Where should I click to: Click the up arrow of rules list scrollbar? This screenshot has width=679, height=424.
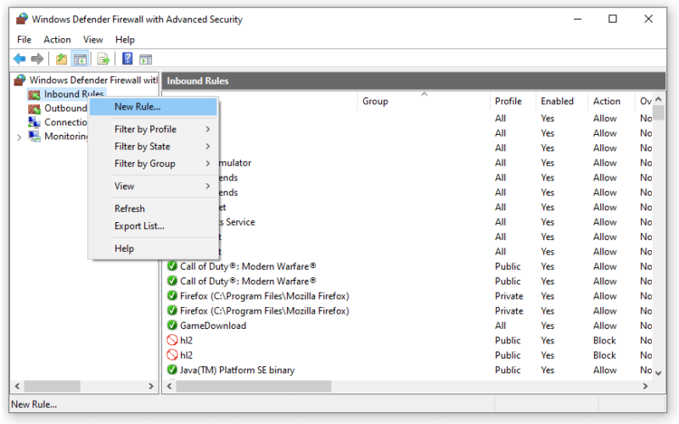point(659,99)
